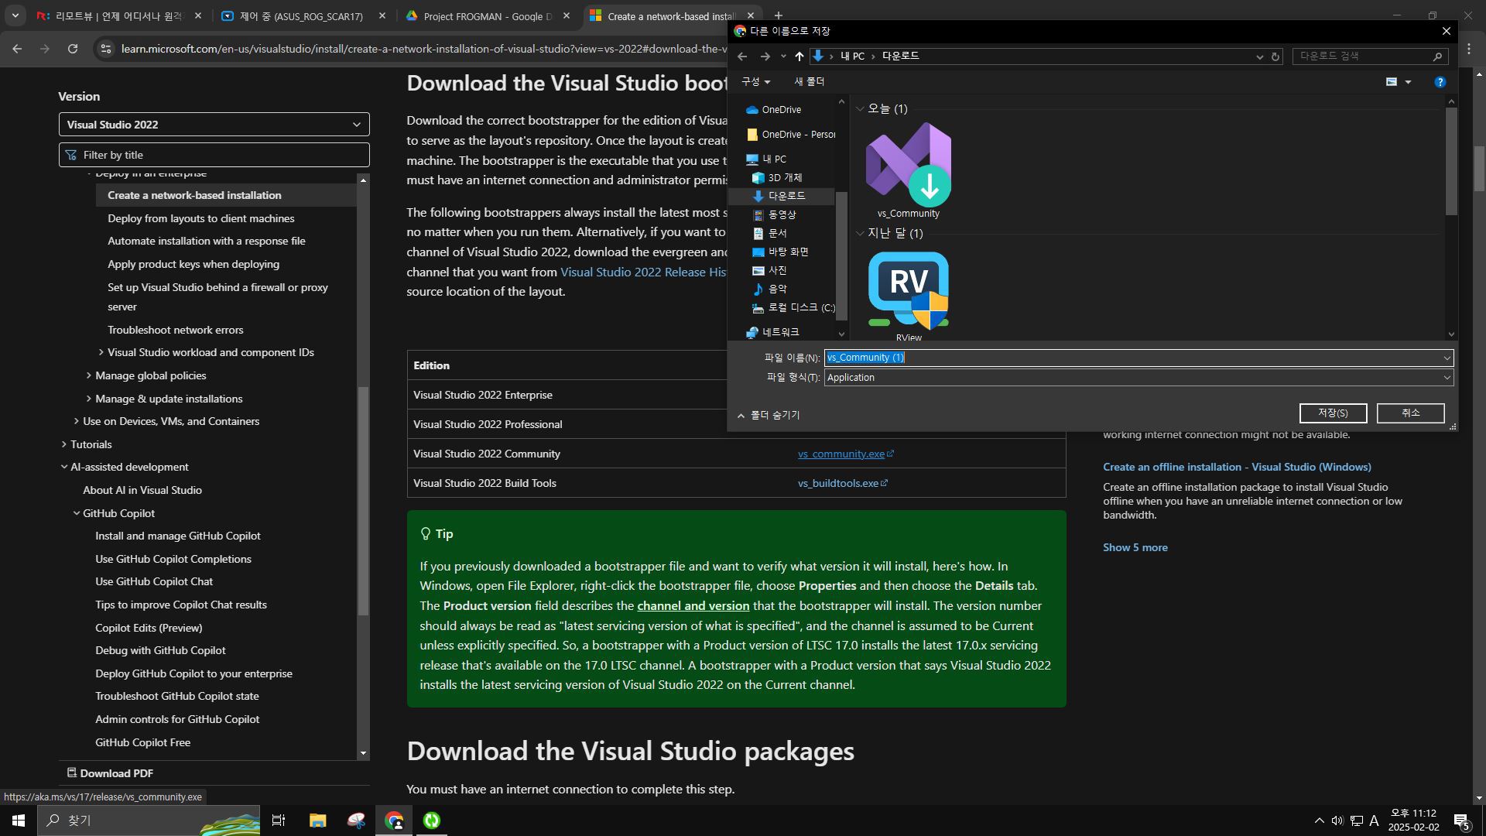This screenshot has height=836, width=1486.
Task: Open the notification center icon
Action: (x=1461, y=821)
